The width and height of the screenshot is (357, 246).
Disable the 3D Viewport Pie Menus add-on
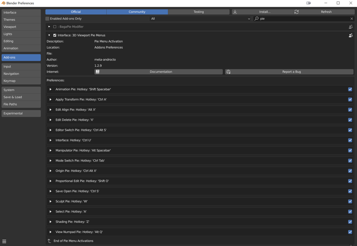(x=54, y=35)
